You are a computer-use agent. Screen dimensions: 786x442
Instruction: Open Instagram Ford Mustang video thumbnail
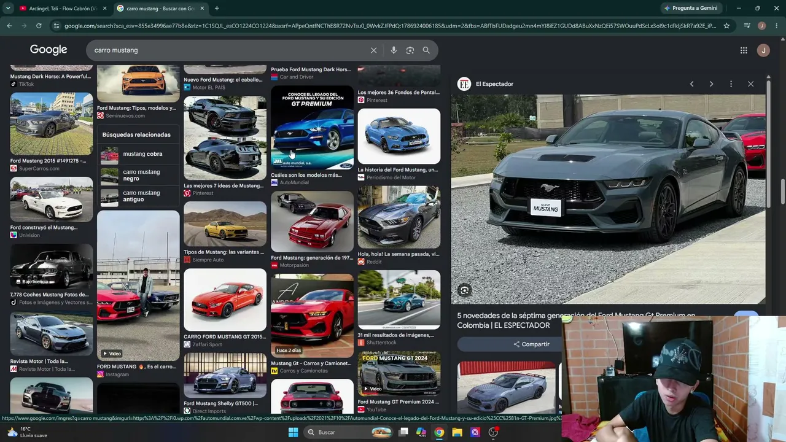(x=138, y=285)
